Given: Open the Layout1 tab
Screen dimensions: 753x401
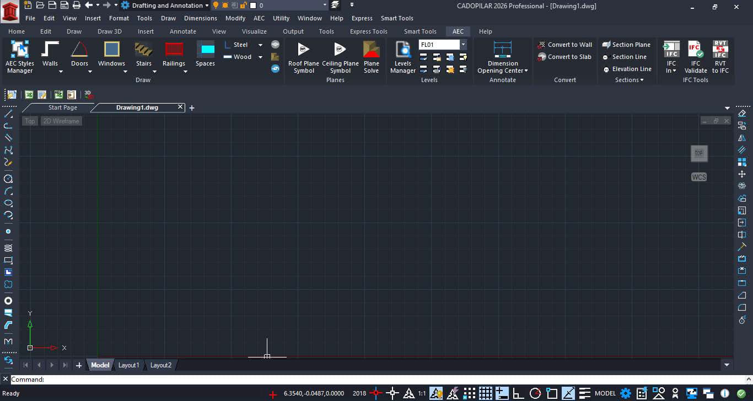Looking at the screenshot, I should tap(128, 365).
